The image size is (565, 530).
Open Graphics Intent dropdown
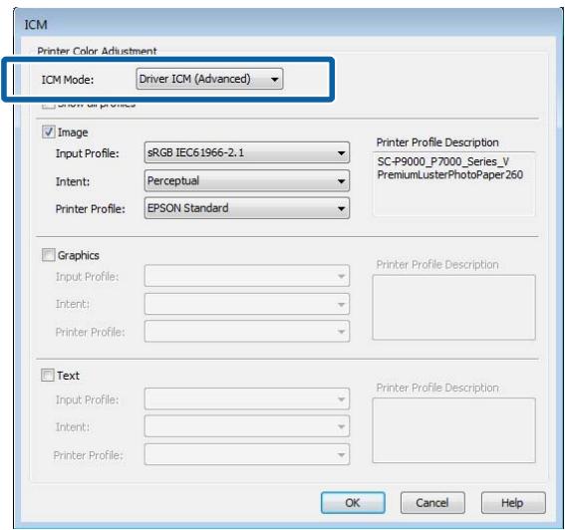click(x=247, y=304)
